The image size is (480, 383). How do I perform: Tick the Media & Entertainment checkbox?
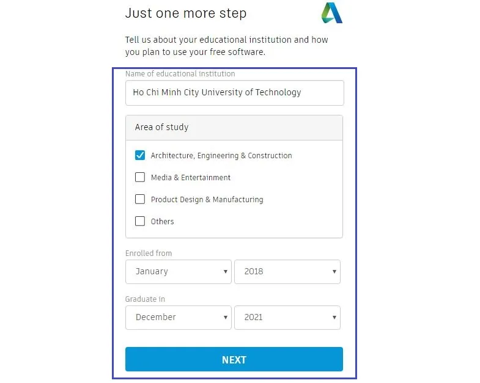pyautogui.click(x=140, y=177)
